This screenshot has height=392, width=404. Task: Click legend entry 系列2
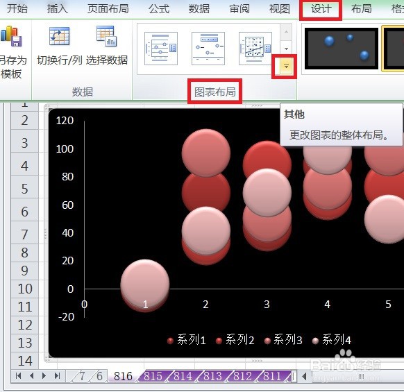(235, 340)
